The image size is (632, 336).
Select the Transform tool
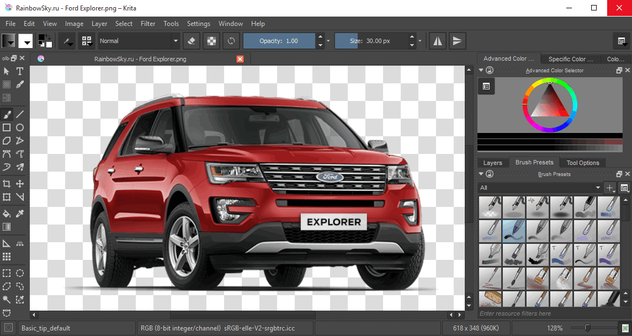click(x=7, y=197)
